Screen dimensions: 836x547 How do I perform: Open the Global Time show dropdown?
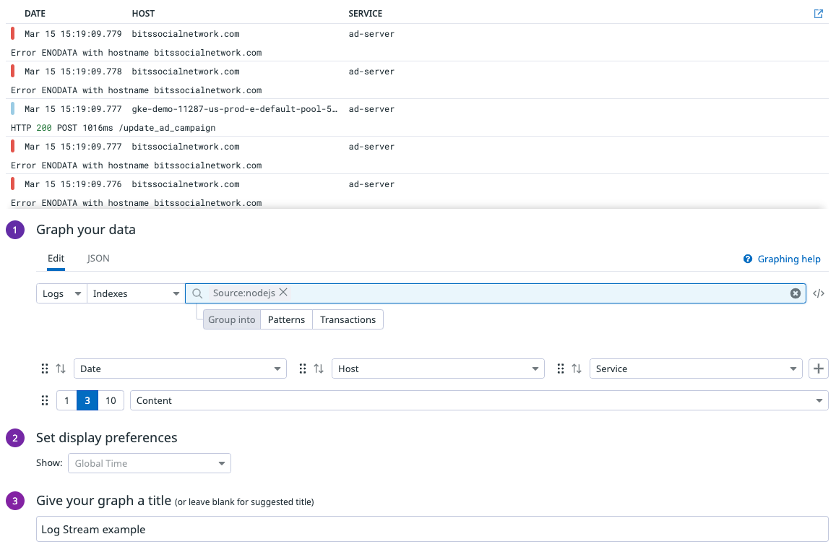click(149, 463)
